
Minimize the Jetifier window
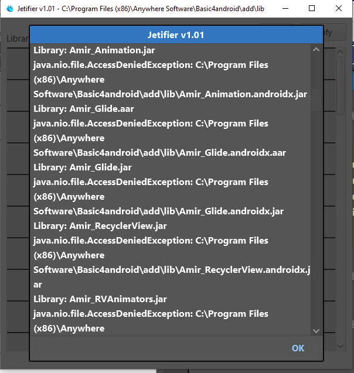click(x=285, y=9)
